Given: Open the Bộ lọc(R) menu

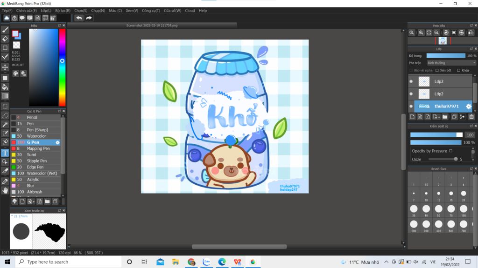Looking at the screenshot, I should [x=63, y=11].
